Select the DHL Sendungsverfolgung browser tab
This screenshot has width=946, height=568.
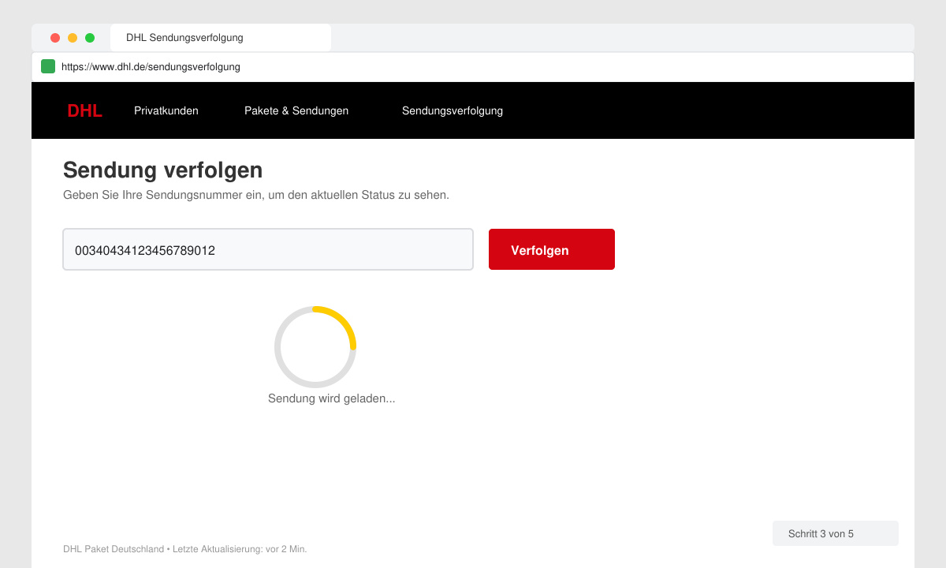(221, 37)
